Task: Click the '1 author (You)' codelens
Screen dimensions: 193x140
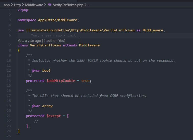Action: 54,41
